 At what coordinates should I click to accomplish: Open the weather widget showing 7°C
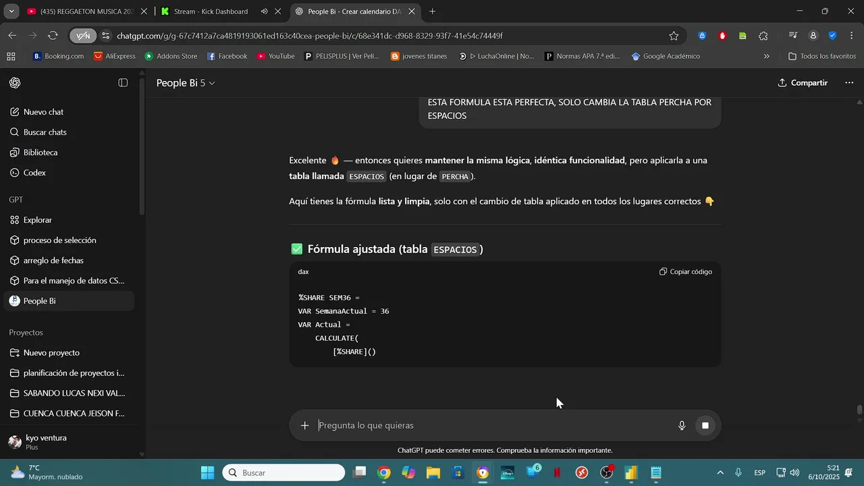tap(47, 473)
